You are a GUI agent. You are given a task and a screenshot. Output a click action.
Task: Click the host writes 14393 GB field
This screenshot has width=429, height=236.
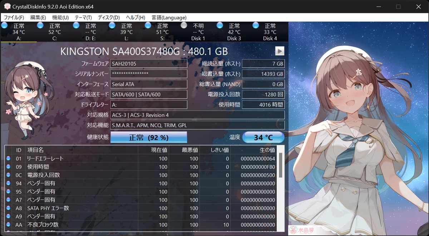tap(263, 74)
